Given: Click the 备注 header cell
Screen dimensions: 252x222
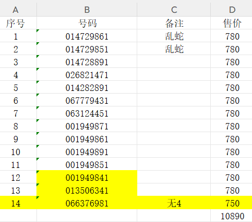Looking at the screenshot, I should click(174, 23).
